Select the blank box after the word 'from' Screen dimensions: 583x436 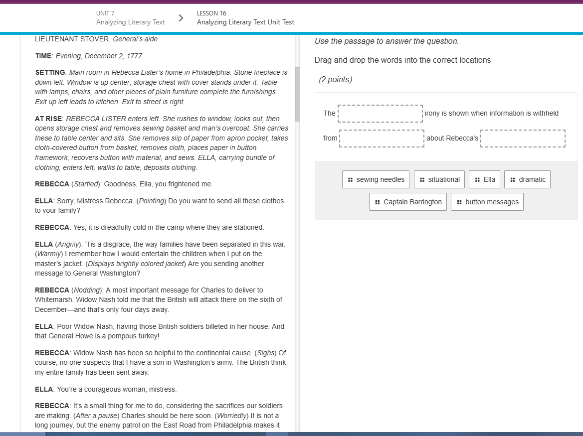pyautogui.click(x=382, y=139)
